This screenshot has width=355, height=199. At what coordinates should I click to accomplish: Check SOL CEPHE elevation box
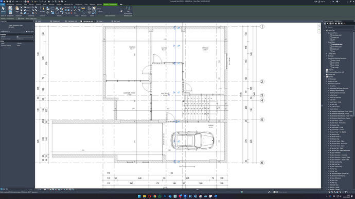pos(331,65)
